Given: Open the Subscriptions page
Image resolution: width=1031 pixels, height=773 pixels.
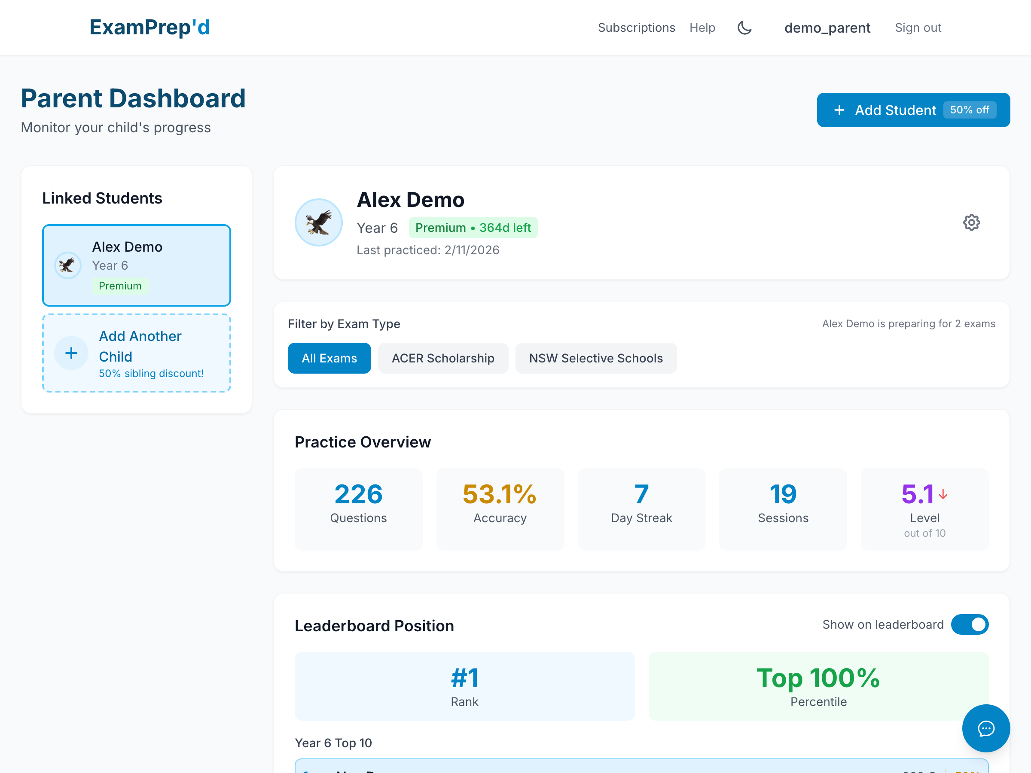Looking at the screenshot, I should 636,28.
